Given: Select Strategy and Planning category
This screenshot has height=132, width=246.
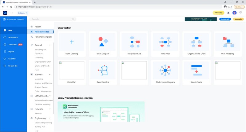Looking at the screenshot, I should coord(43,83).
